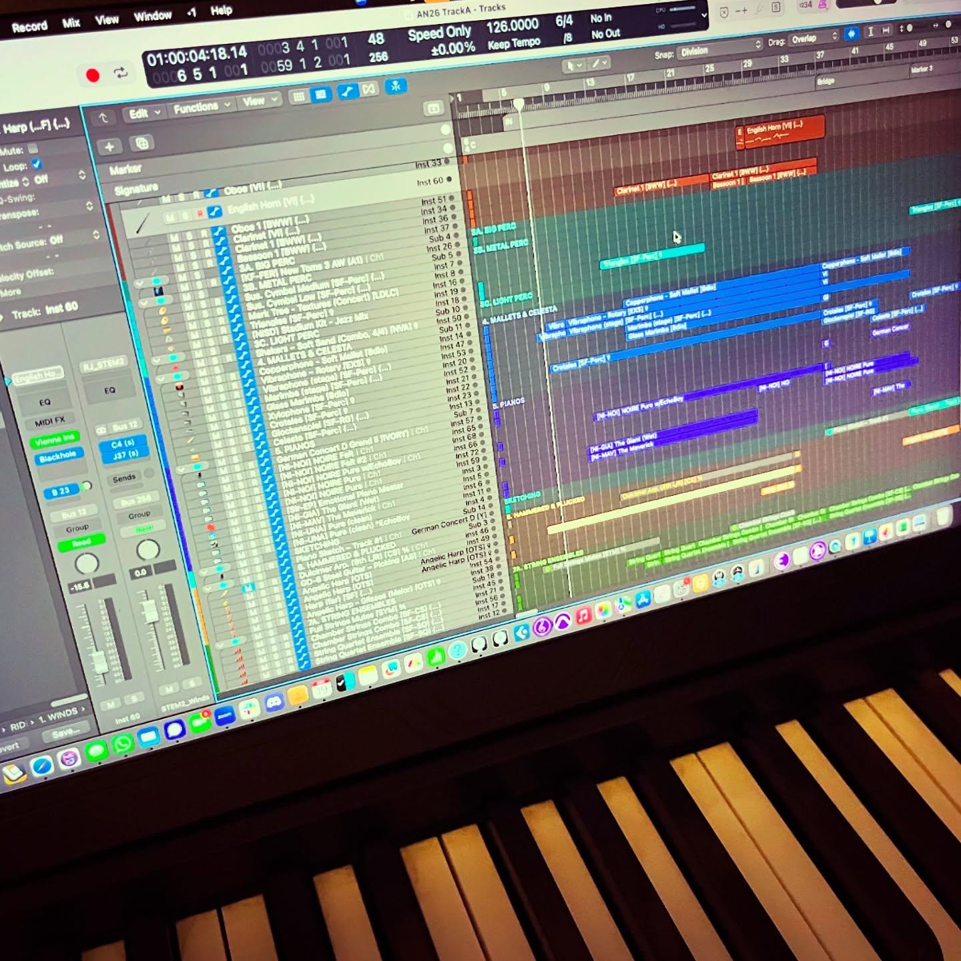Open the Mix menu
The width and height of the screenshot is (961, 961).
[71, 23]
